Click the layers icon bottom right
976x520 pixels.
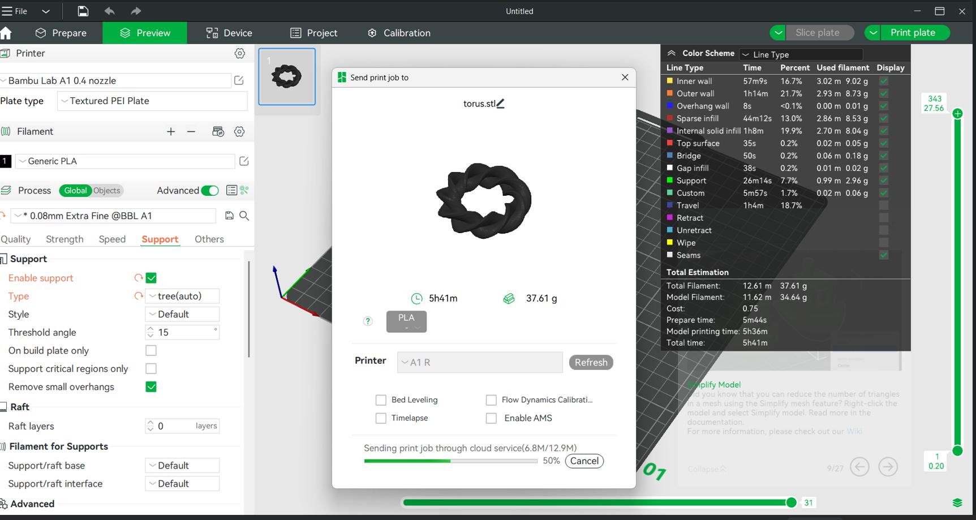tap(957, 502)
